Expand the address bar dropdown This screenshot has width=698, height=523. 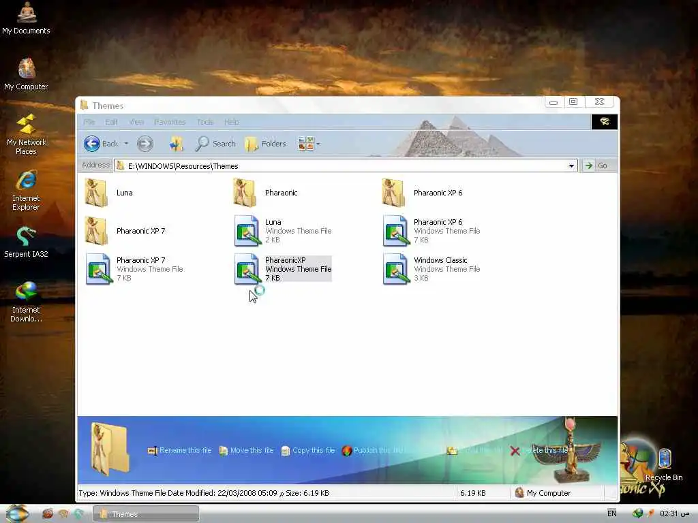[571, 166]
